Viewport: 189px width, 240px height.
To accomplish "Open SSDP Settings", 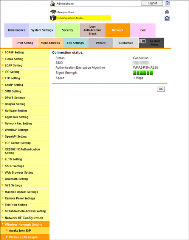I will pyautogui.click(x=25, y=166).
